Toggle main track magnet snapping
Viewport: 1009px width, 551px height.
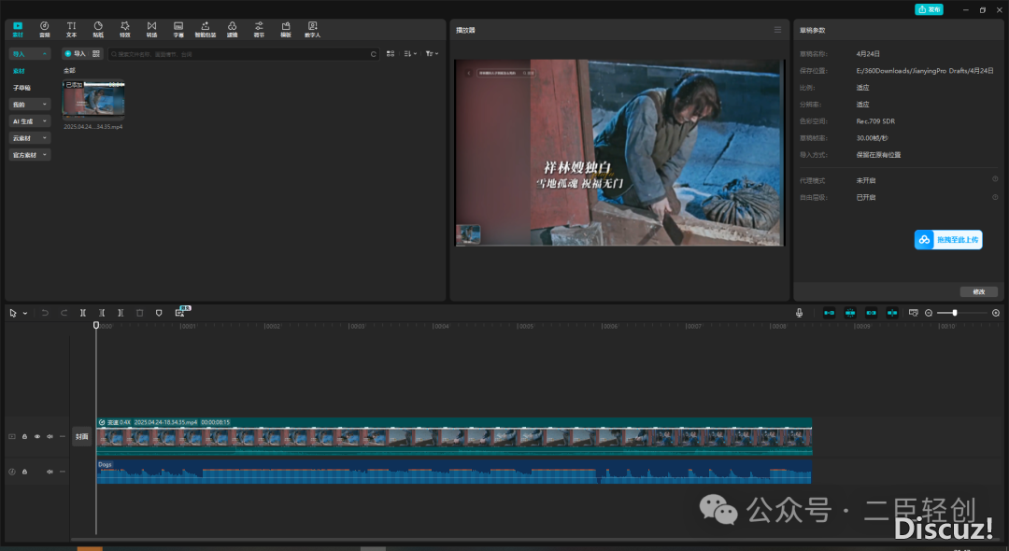pyautogui.click(x=829, y=313)
